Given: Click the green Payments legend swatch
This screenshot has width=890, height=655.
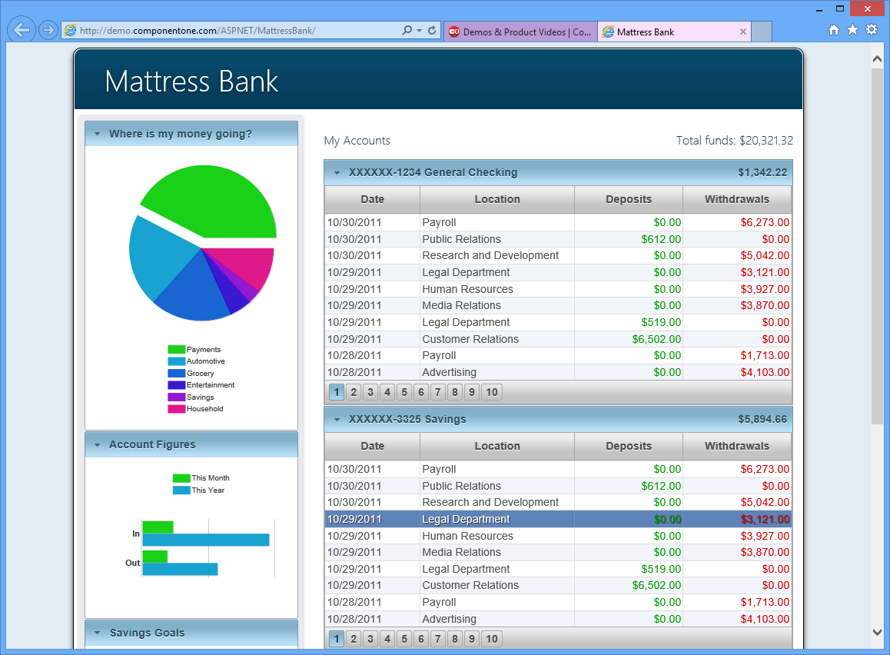Looking at the screenshot, I should point(176,350).
